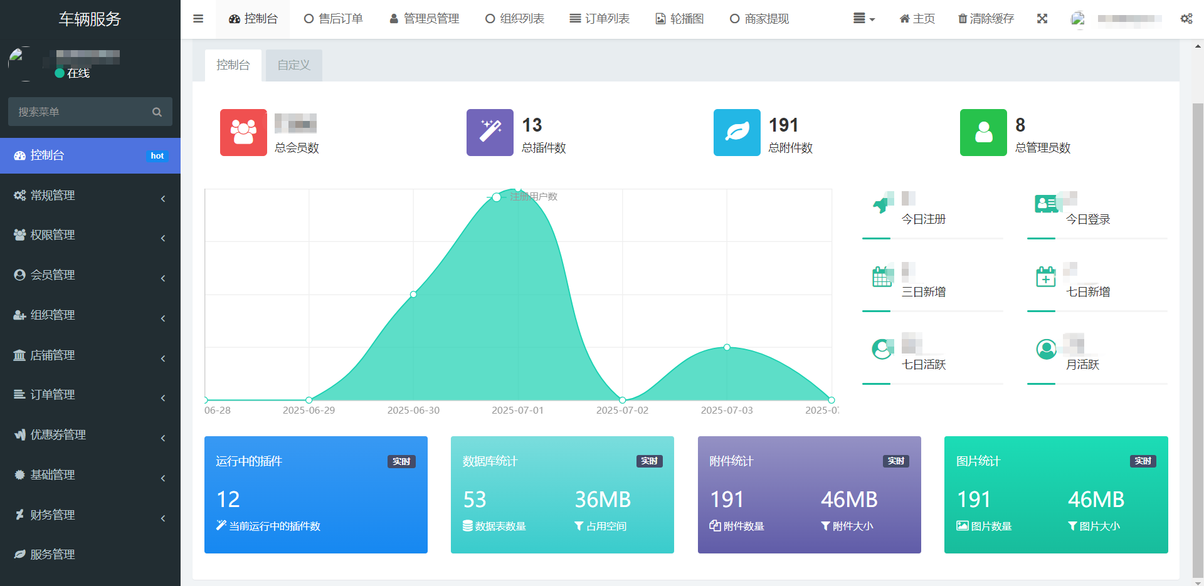Click the 清除缓存 button
The image size is (1204, 586).
pyautogui.click(x=986, y=19)
